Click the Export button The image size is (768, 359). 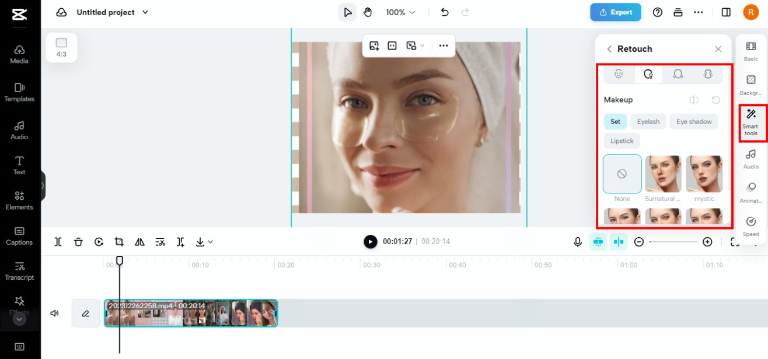coord(615,12)
